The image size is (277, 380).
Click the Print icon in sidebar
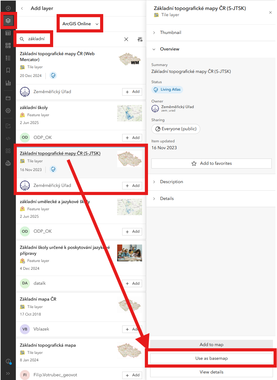pos(8,163)
